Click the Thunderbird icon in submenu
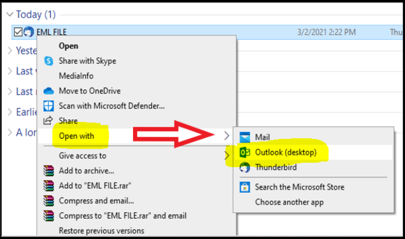 [x=245, y=167]
